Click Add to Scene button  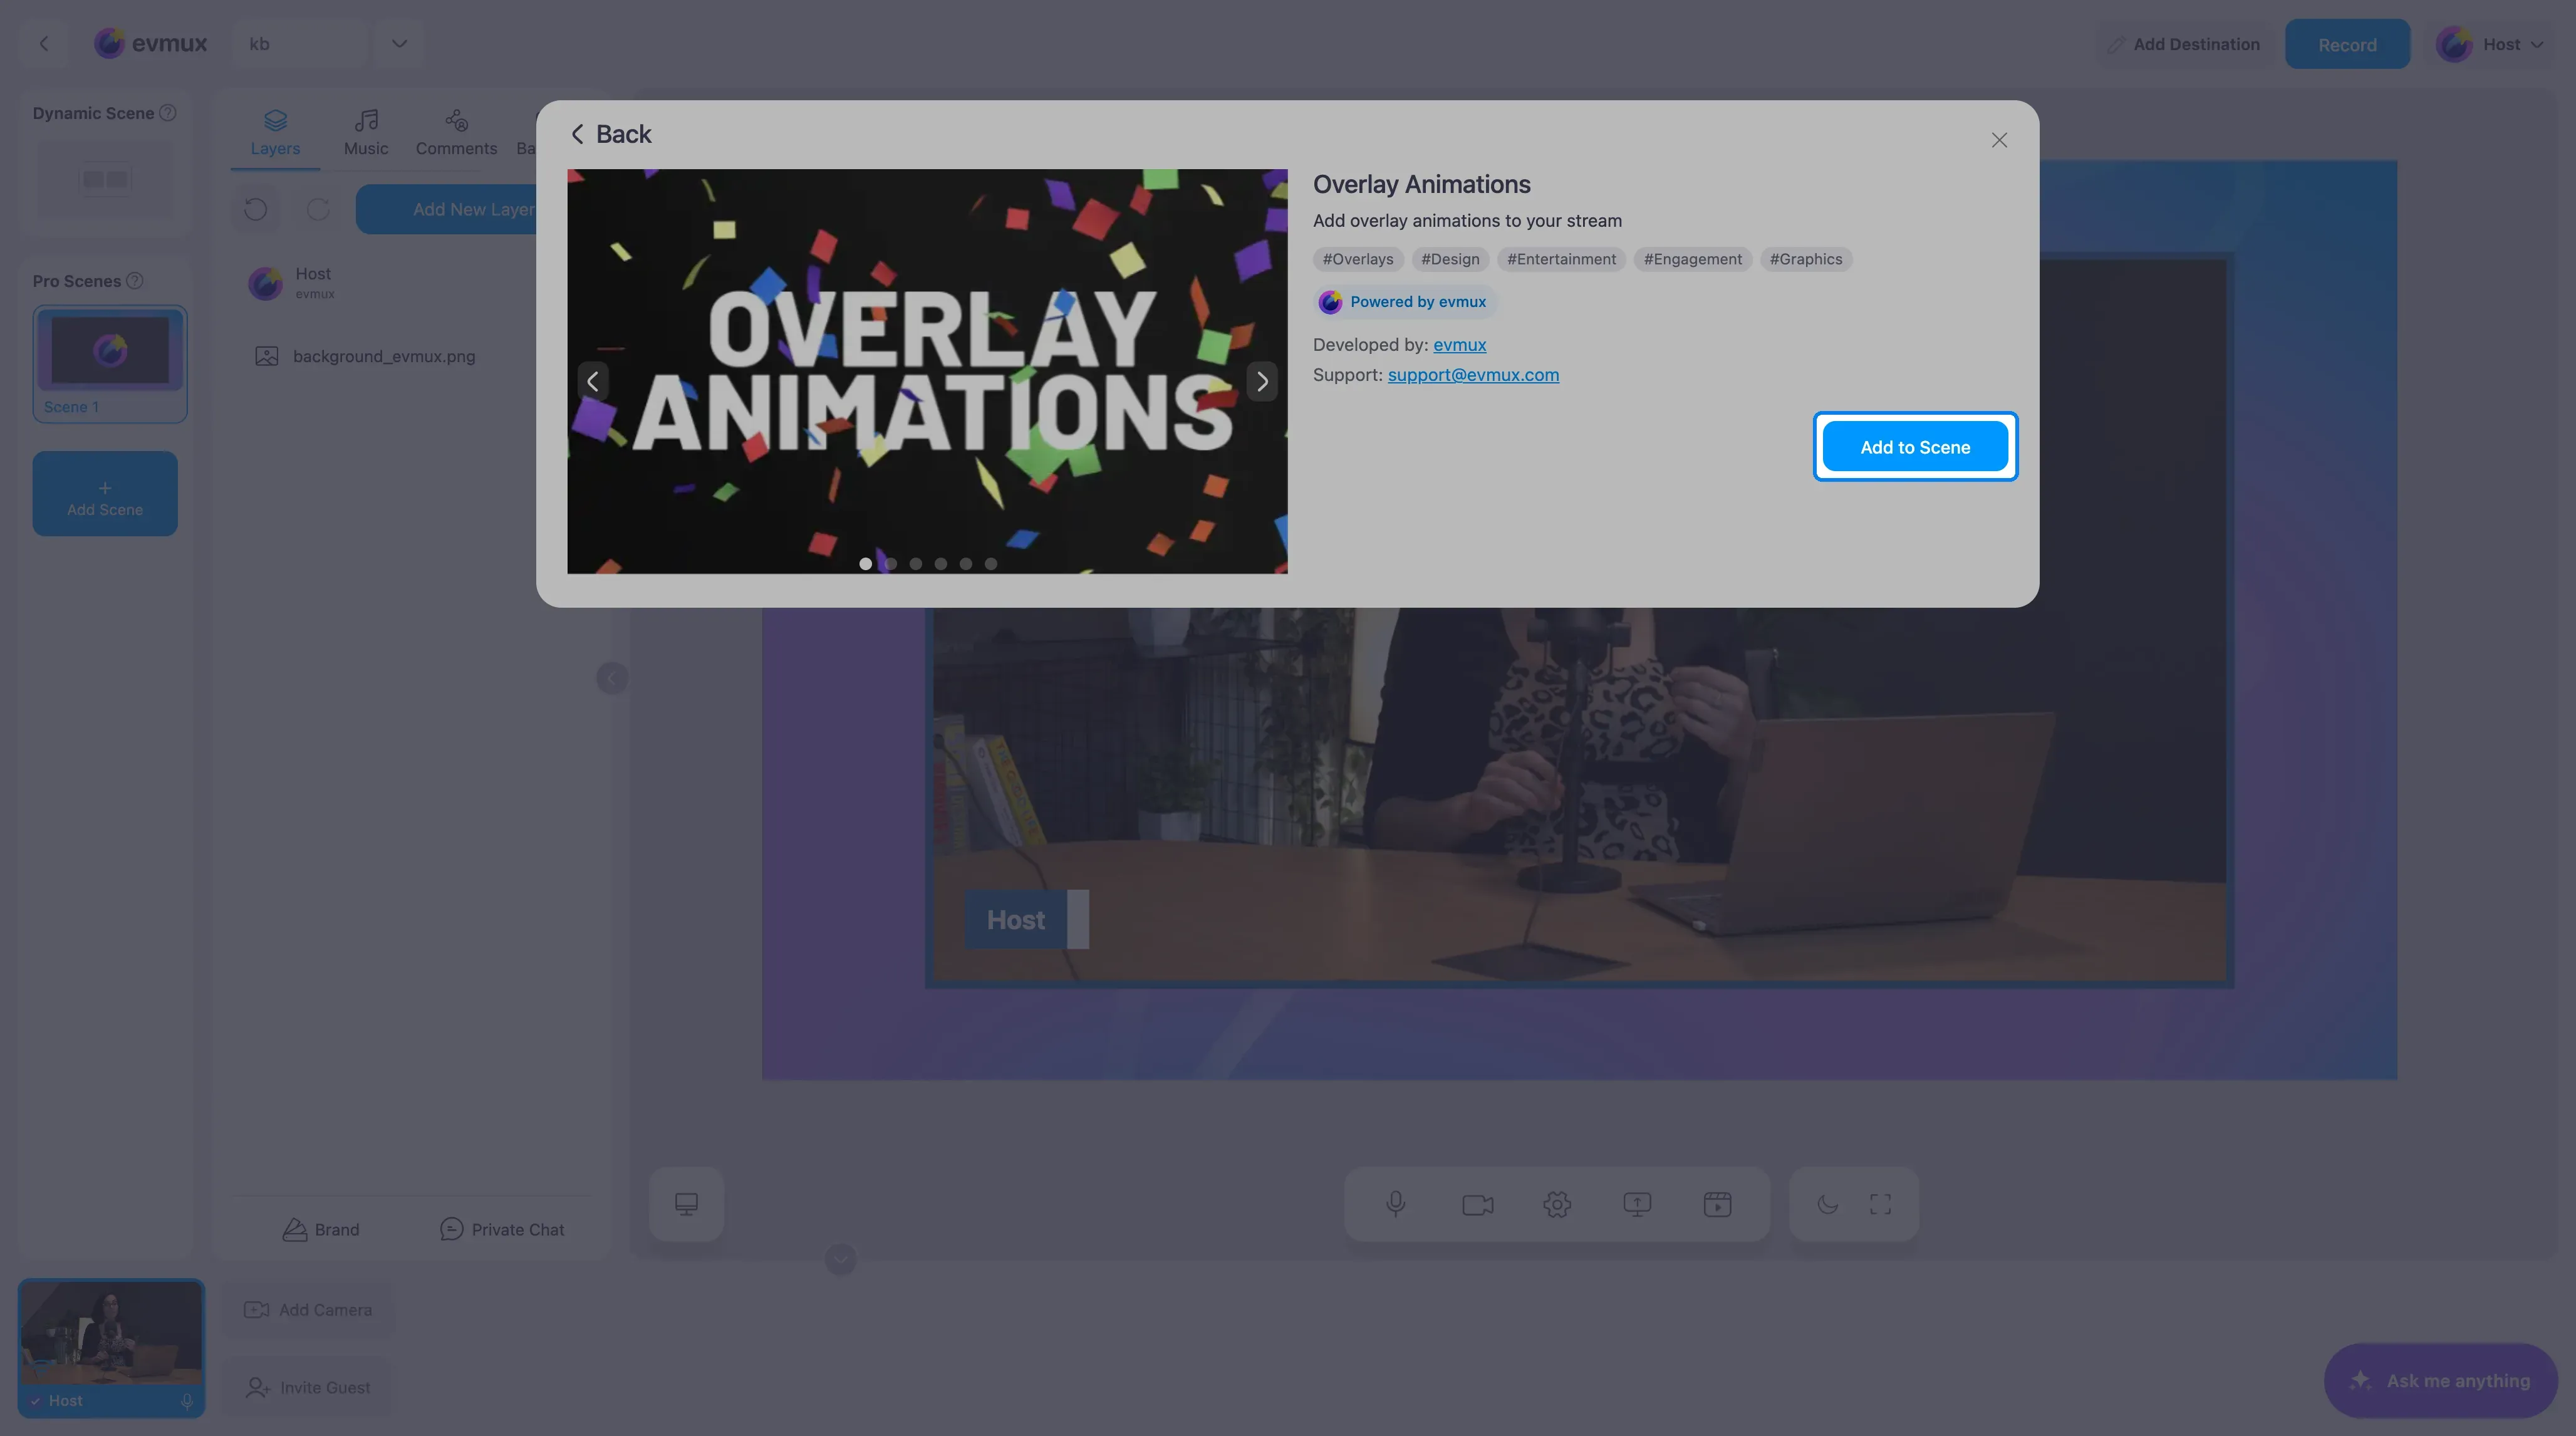[1915, 447]
